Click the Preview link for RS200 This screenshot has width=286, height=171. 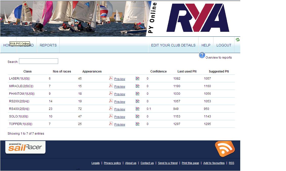[x=120, y=102]
